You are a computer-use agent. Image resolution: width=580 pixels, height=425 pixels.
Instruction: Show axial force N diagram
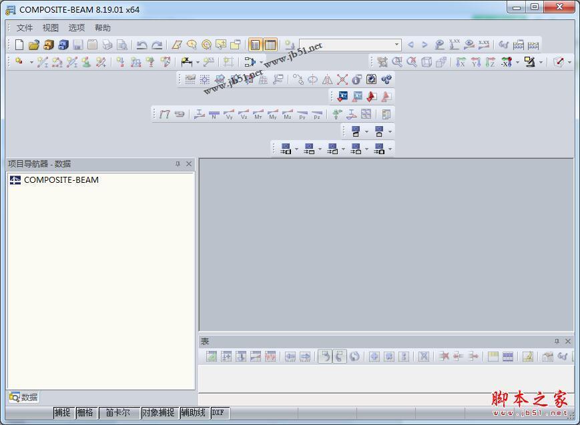214,114
